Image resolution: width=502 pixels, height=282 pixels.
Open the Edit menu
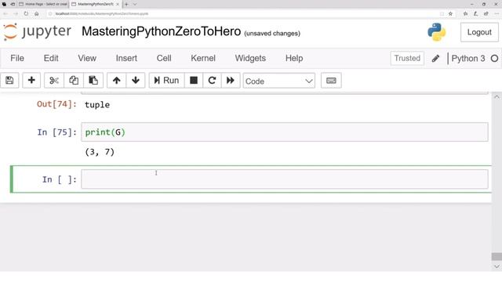click(51, 58)
